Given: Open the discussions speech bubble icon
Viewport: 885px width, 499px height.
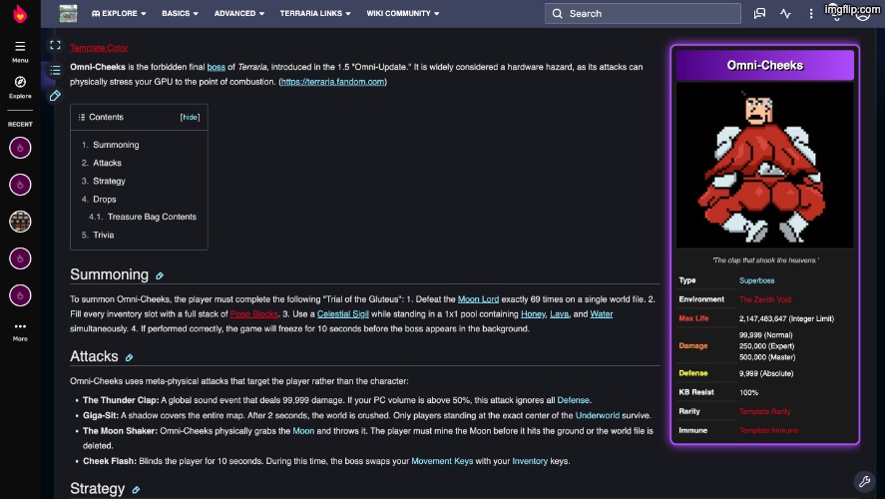Looking at the screenshot, I should coord(759,14).
